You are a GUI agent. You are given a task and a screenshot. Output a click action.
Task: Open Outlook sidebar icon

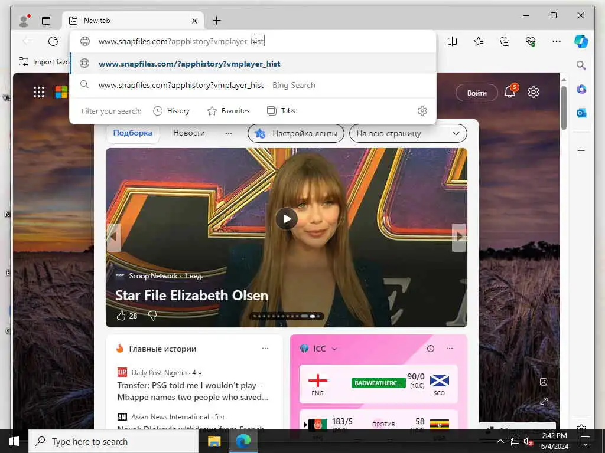pyautogui.click(x=581, y=113)
